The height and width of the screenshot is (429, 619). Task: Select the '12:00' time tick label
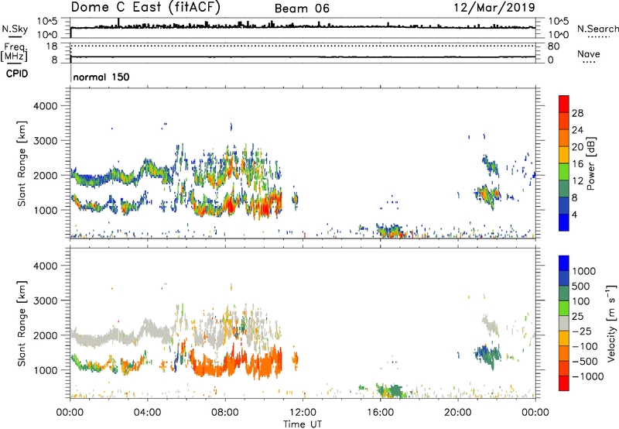[303, 413]
